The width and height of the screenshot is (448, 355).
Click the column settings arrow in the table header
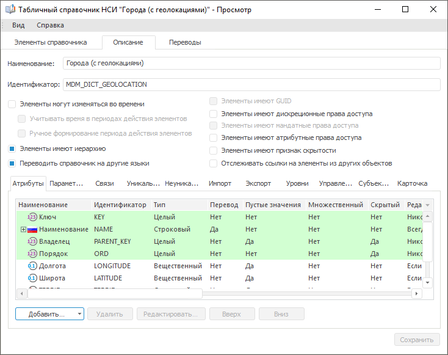coord(427,205)
